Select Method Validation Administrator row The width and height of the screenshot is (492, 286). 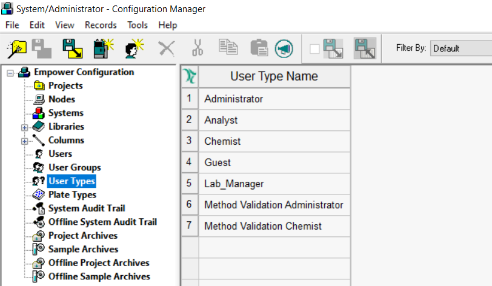point(274,205)
